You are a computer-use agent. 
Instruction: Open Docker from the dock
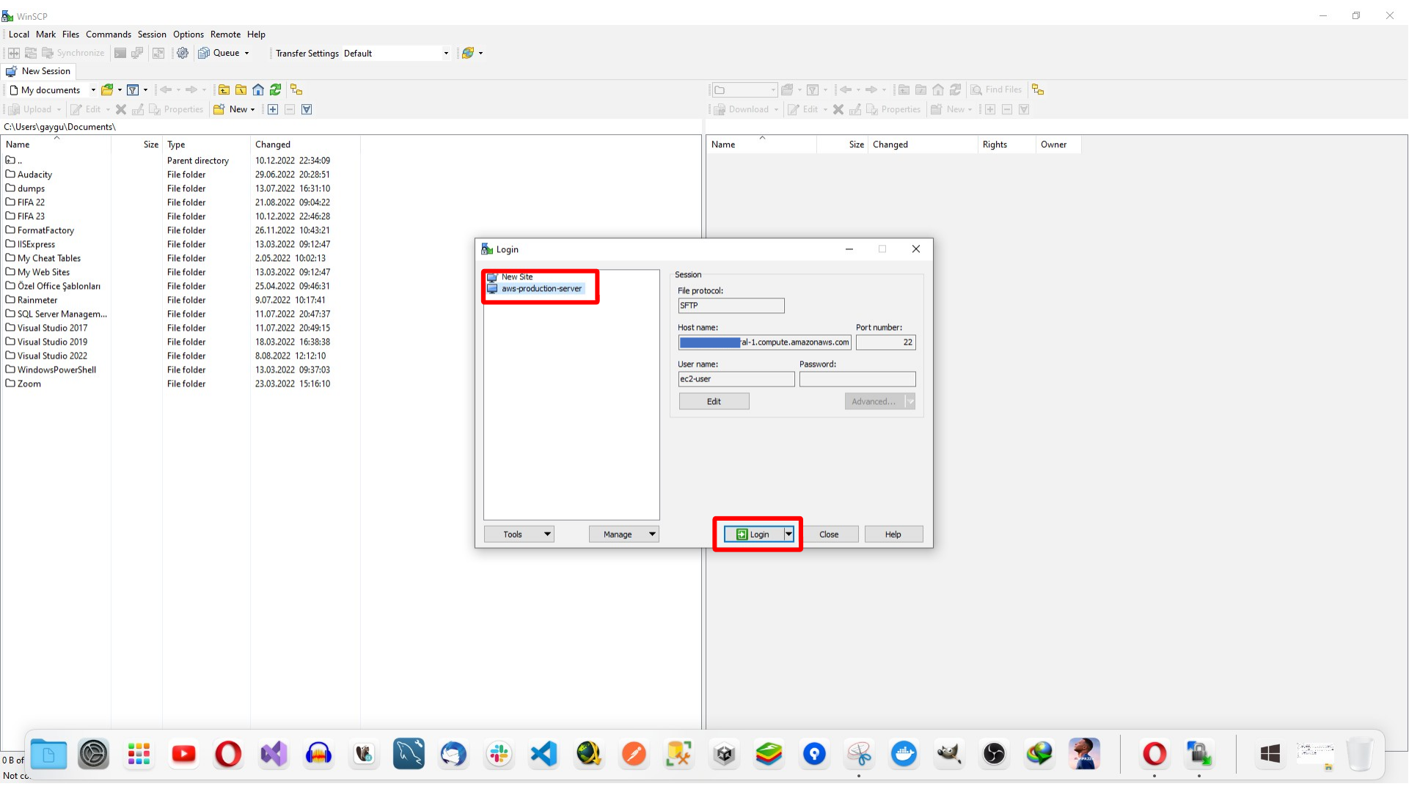[x=904, y=754]
